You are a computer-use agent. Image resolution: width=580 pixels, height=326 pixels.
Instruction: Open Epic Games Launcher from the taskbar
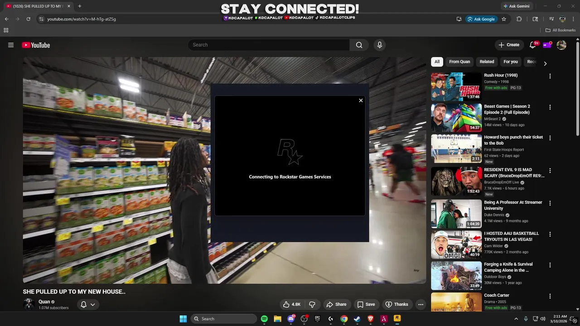pyautogui.click(x=318, y=319)
